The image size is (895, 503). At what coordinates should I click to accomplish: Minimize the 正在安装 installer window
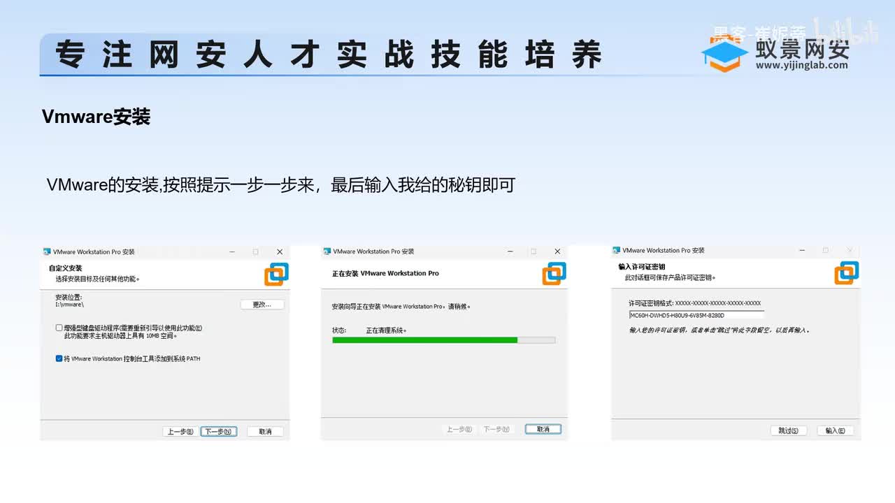[x=510, y=251]
